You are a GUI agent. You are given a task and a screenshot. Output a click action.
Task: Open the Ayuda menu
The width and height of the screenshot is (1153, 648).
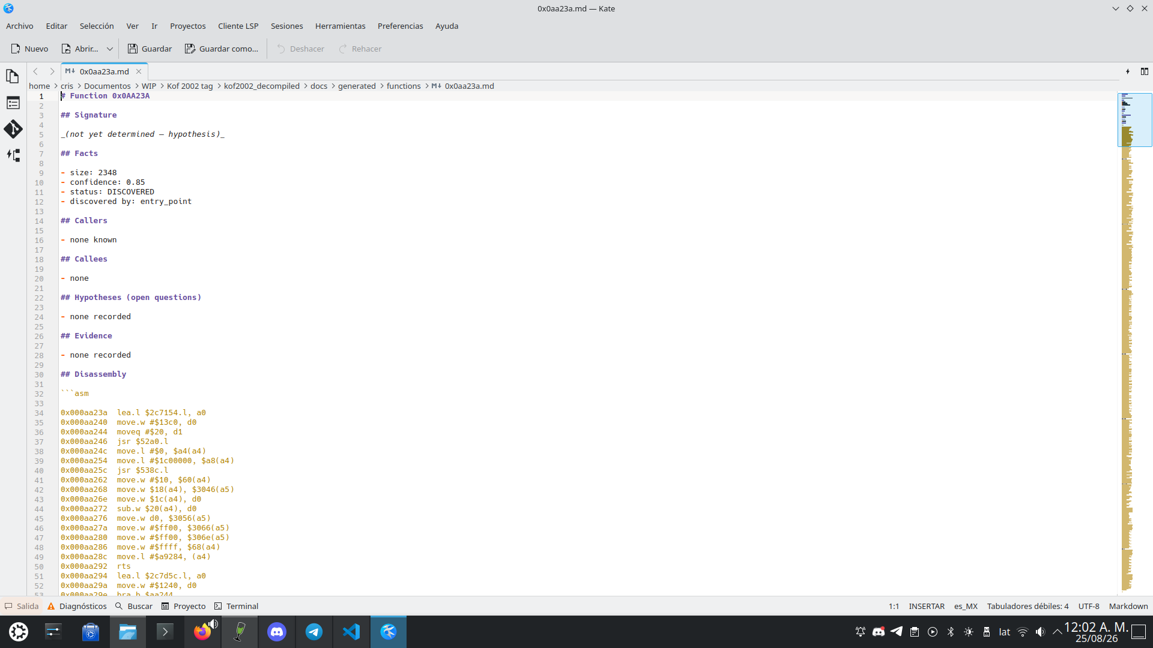(x=447, y=26)
